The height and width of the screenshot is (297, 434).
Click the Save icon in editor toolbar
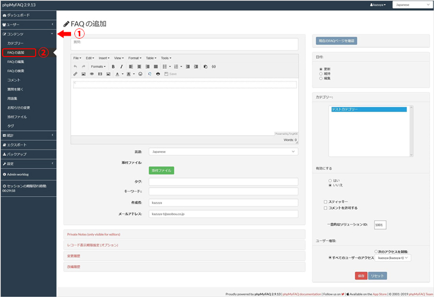171,74
